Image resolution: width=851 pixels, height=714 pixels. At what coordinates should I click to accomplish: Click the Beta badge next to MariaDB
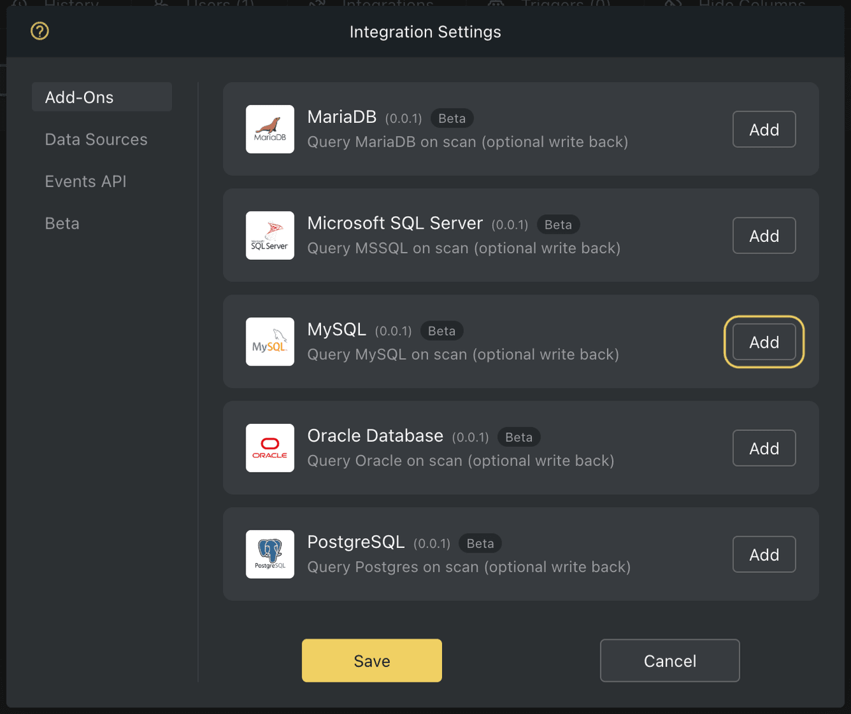pyautogui.click(x=452, y=118)
